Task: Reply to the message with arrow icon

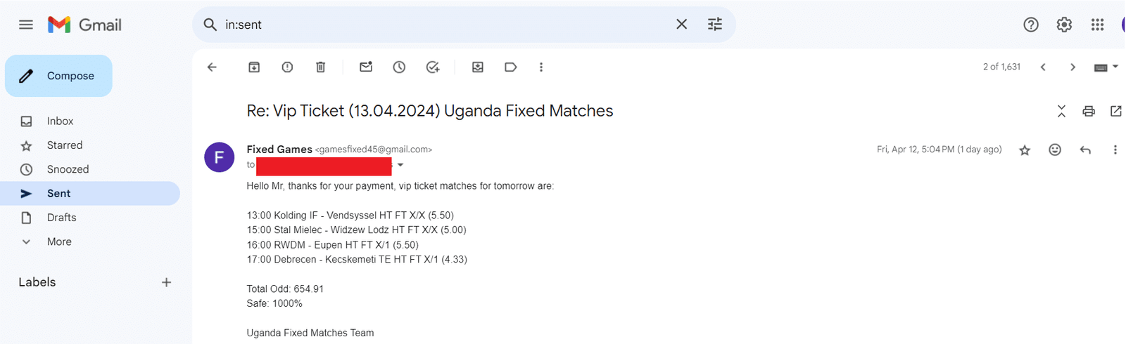Action: point(1085,150)
